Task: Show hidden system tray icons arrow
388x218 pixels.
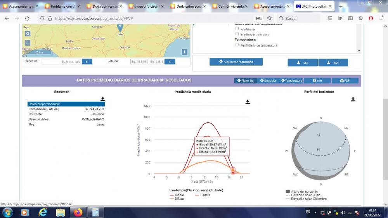Action: [x=315, y=213]
